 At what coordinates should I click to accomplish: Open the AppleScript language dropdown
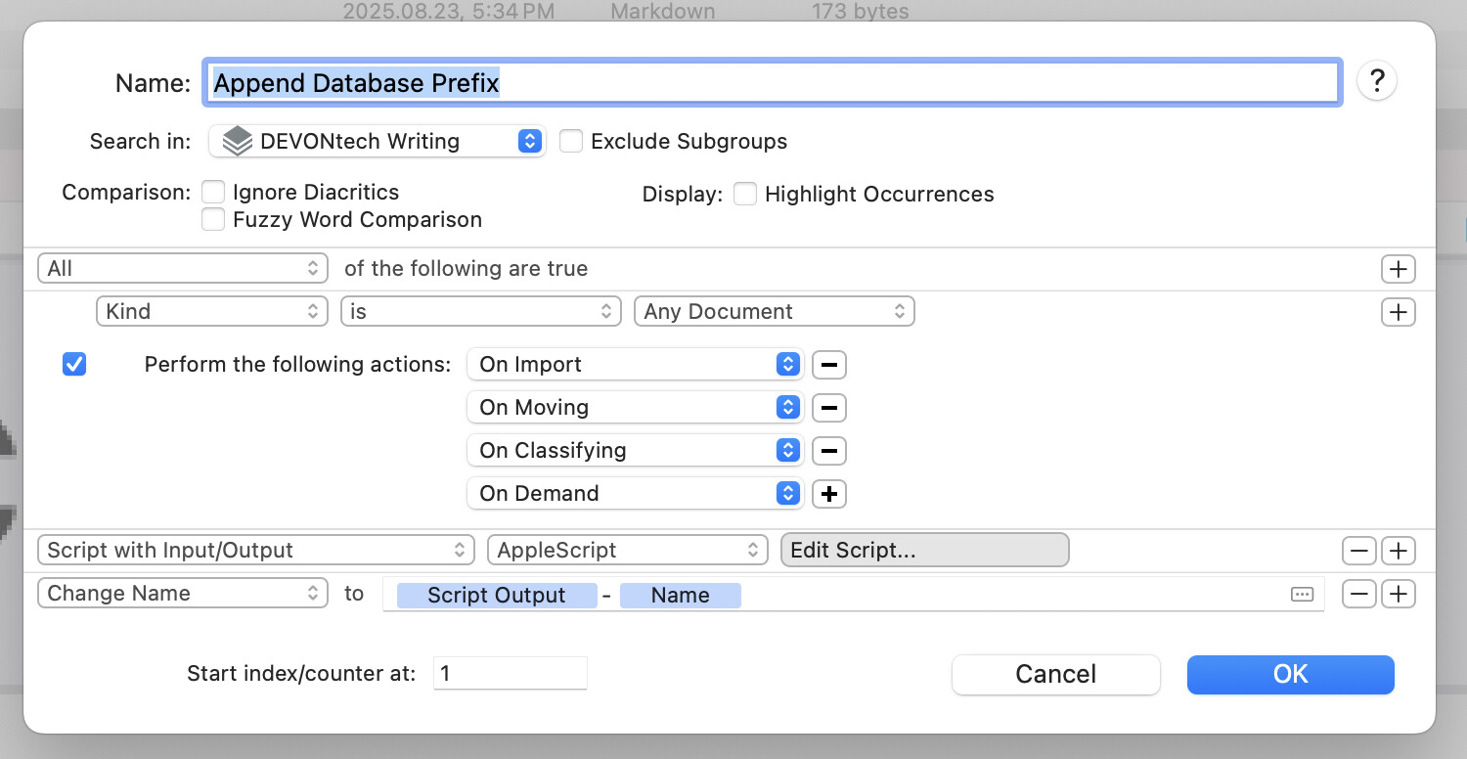pyautogui.click(x=627, y=551)
